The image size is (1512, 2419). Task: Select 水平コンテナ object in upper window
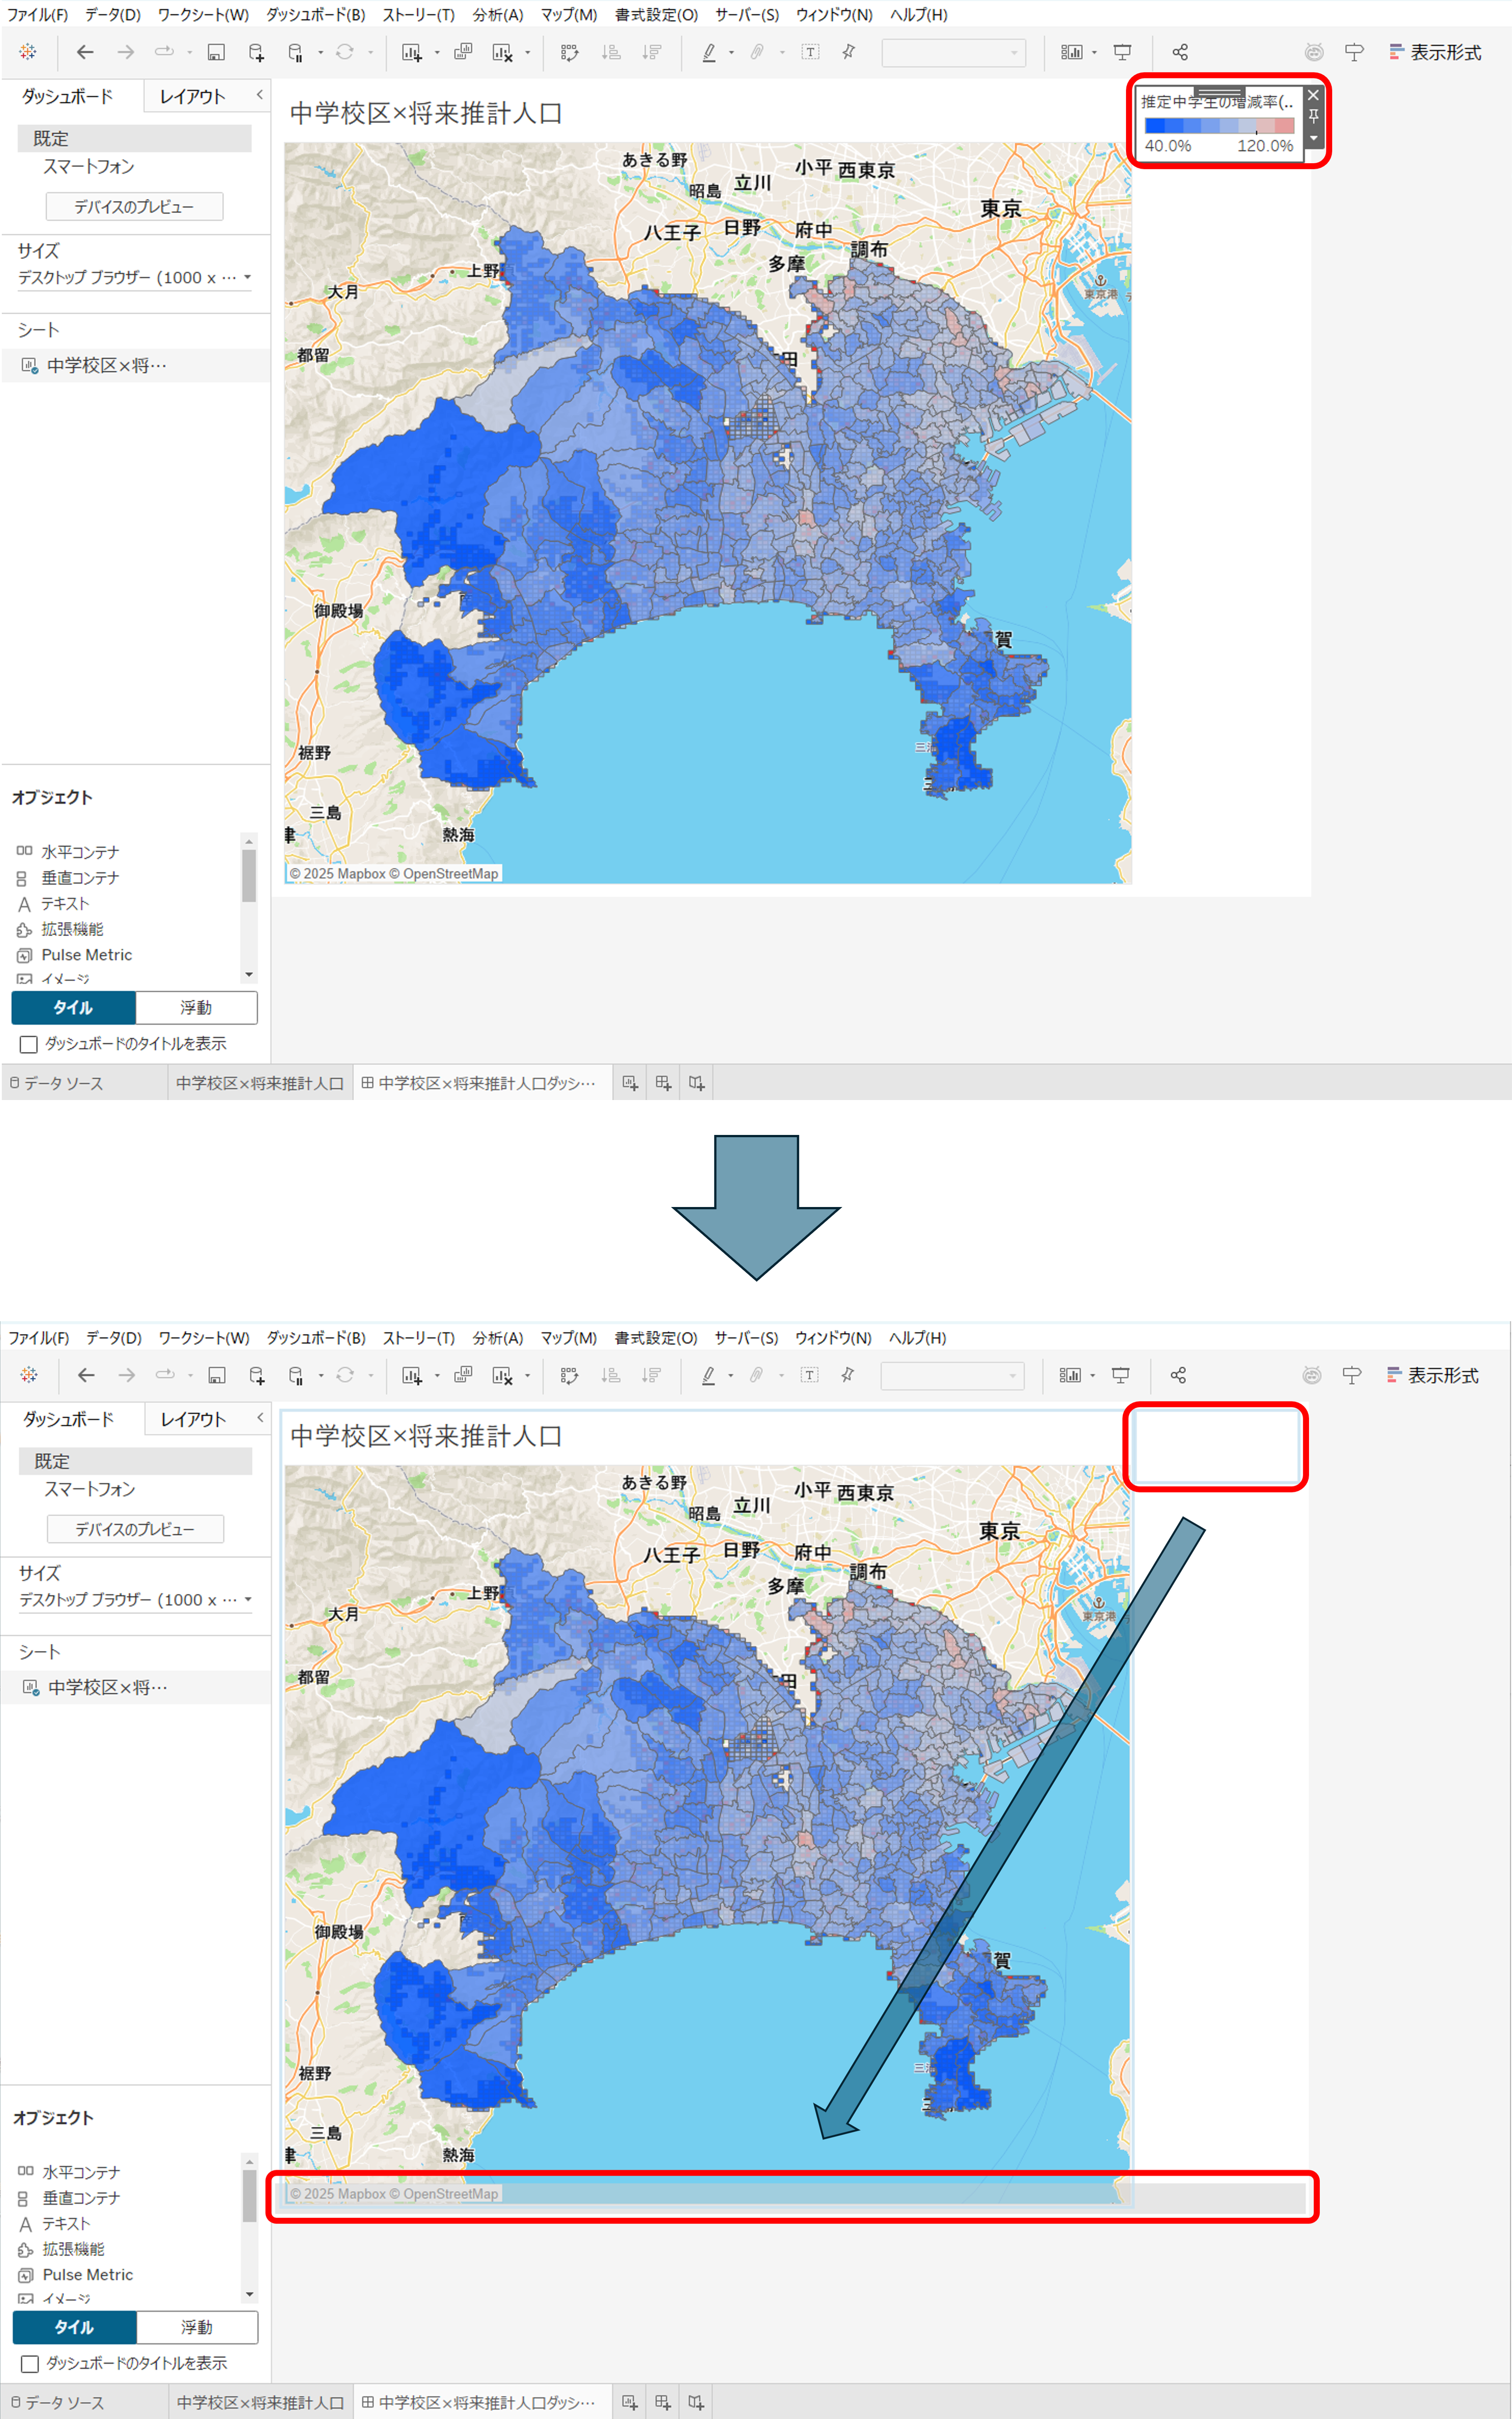pyautogui.click(x=68, y=852)
